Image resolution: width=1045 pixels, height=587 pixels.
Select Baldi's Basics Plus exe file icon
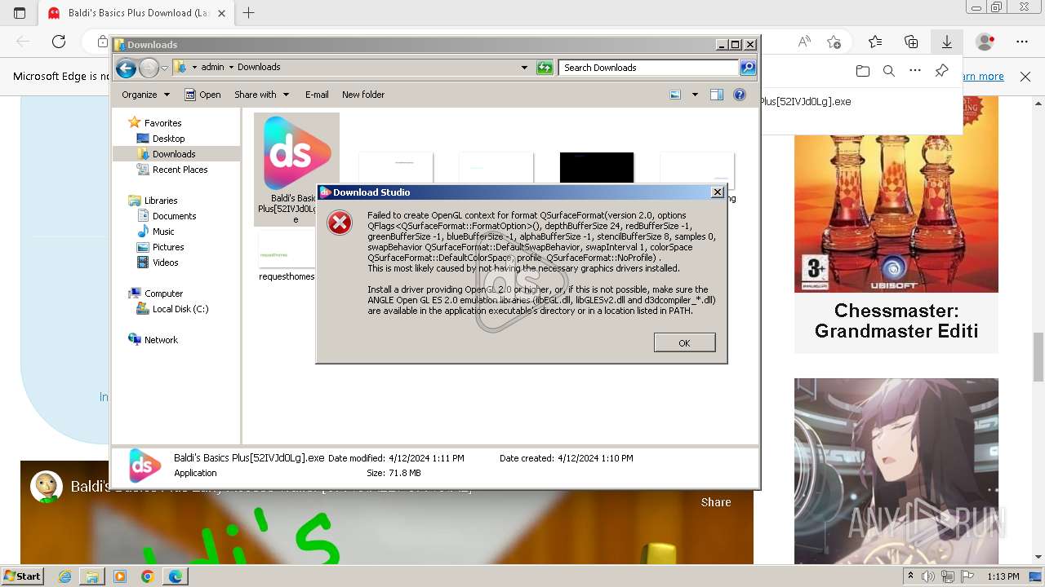[x=296, y=155]
